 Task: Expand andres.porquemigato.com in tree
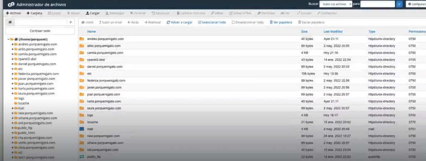(x=12, y=44)
